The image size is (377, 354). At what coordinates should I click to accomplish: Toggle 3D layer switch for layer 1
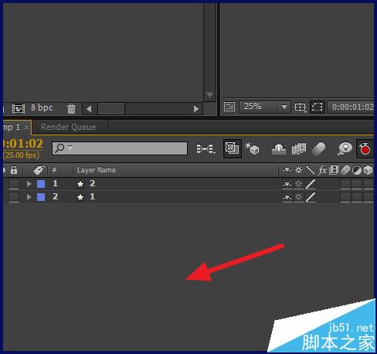pyautogui.click(x=369, y=184)
